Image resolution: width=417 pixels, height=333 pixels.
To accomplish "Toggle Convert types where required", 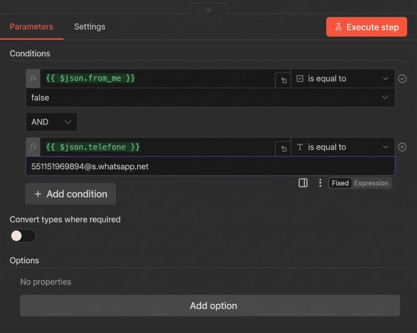I will [x=23, y=236].
